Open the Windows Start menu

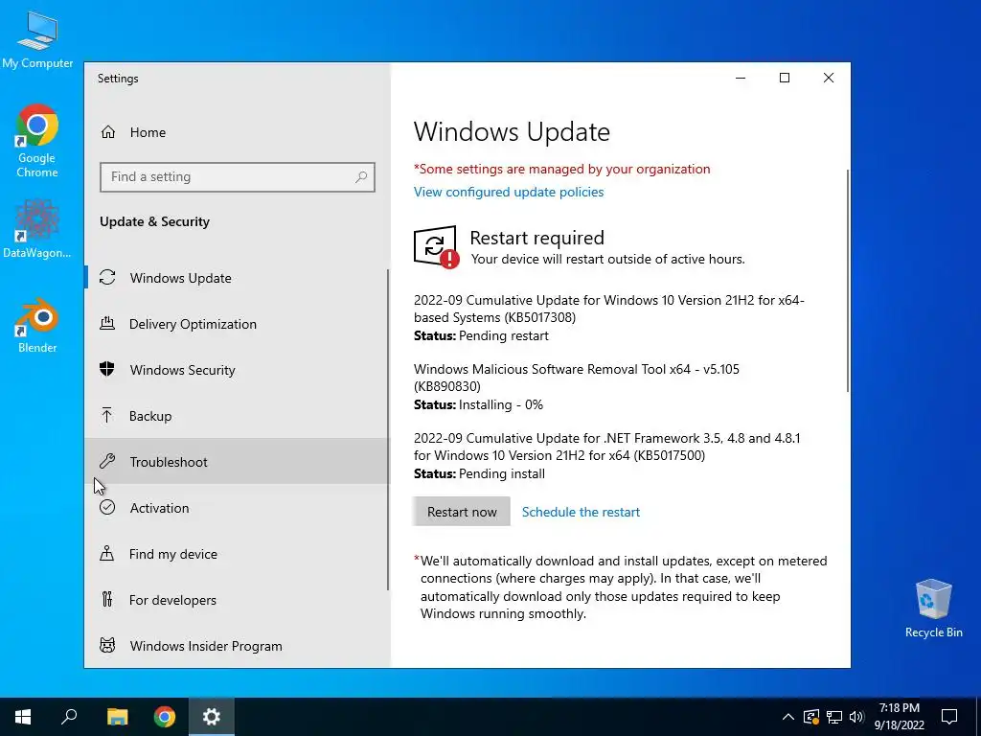tap(23, 717)
